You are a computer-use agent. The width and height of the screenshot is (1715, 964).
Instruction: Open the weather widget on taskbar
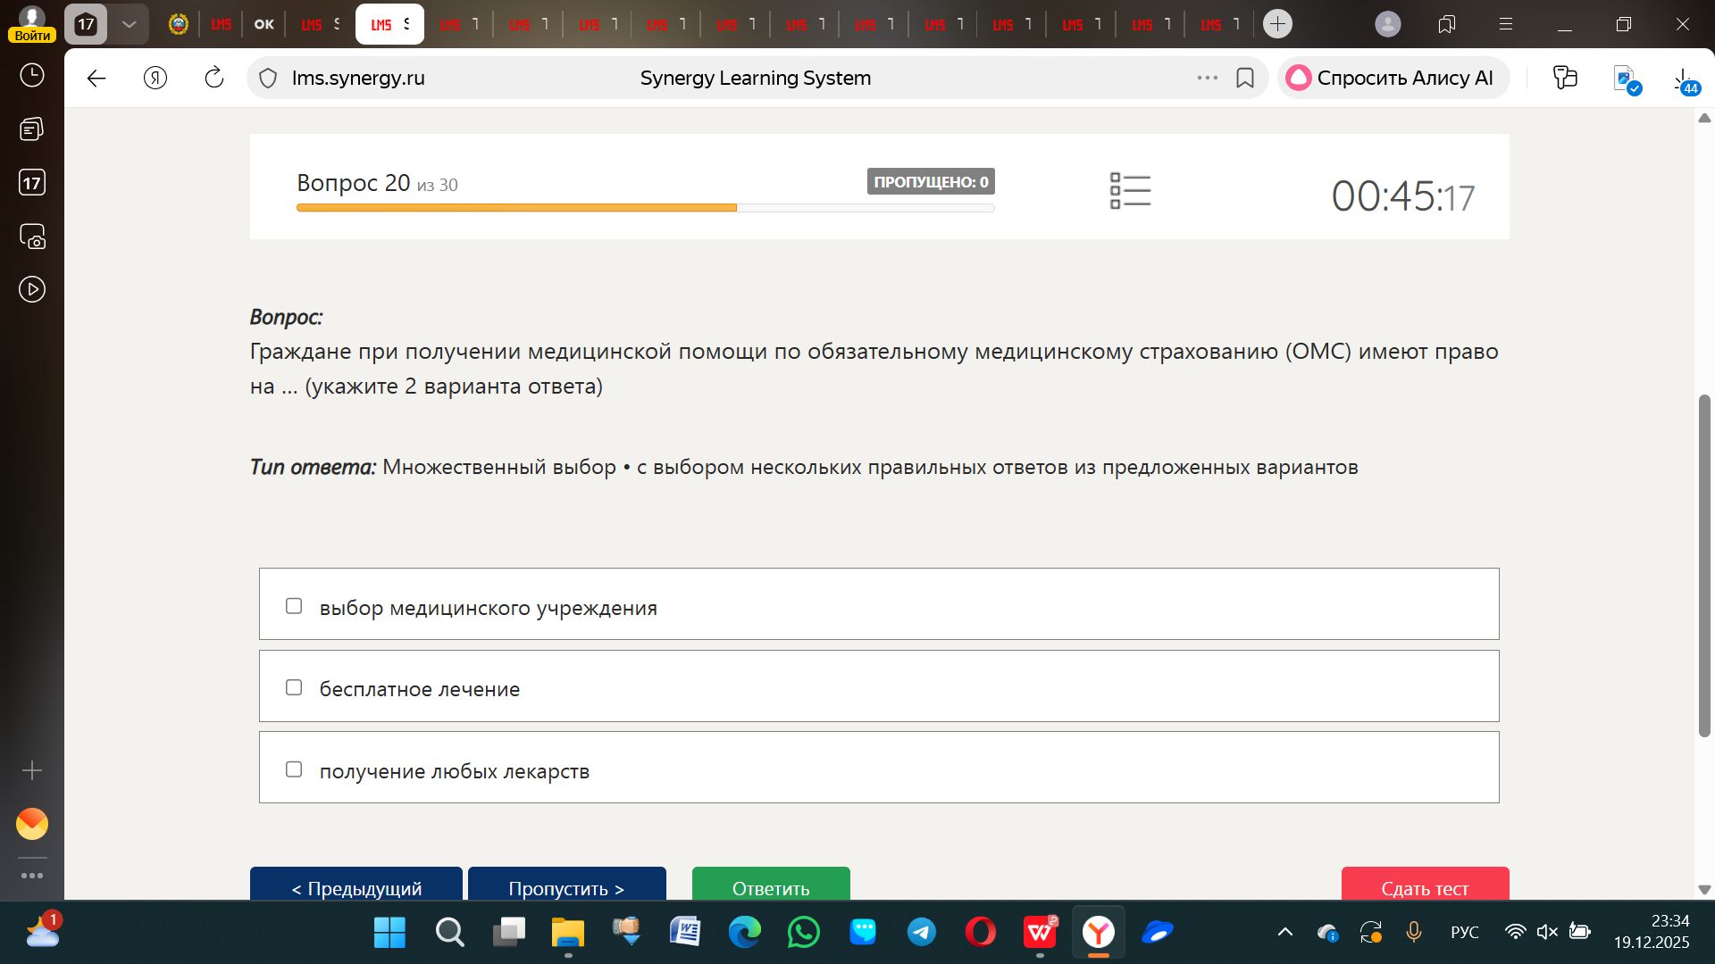(x=43, y=930)
